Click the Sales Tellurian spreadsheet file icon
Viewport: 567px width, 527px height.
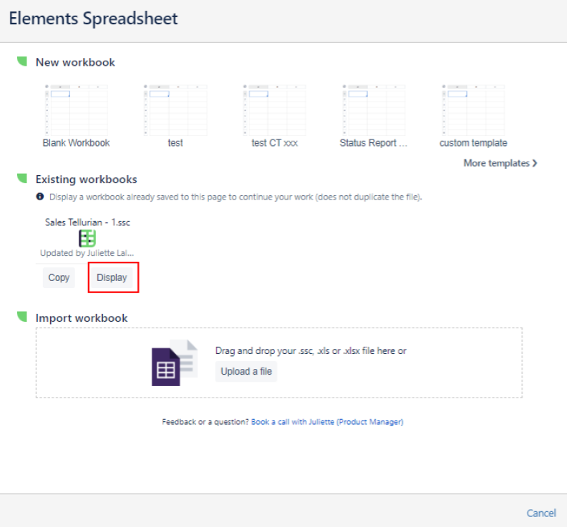pyautogui.click(x=87, y=238)
